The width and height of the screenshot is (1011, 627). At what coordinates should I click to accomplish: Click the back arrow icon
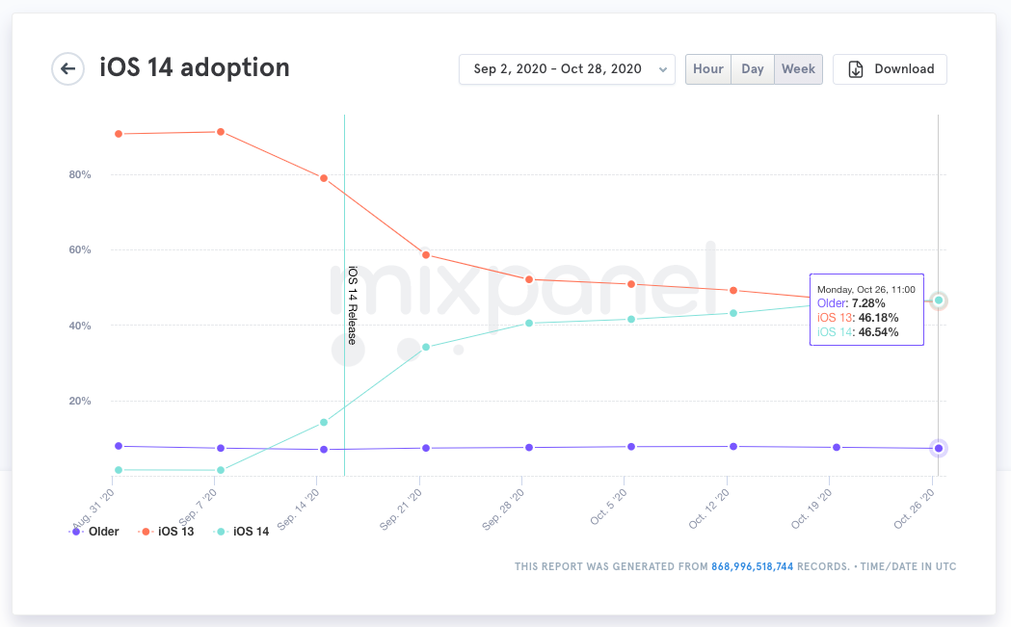(67, 68)
